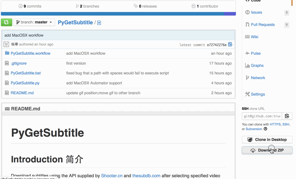Open Network in the sidebar
The height and width of the screenshot is (179, 296).
[258, 78]
